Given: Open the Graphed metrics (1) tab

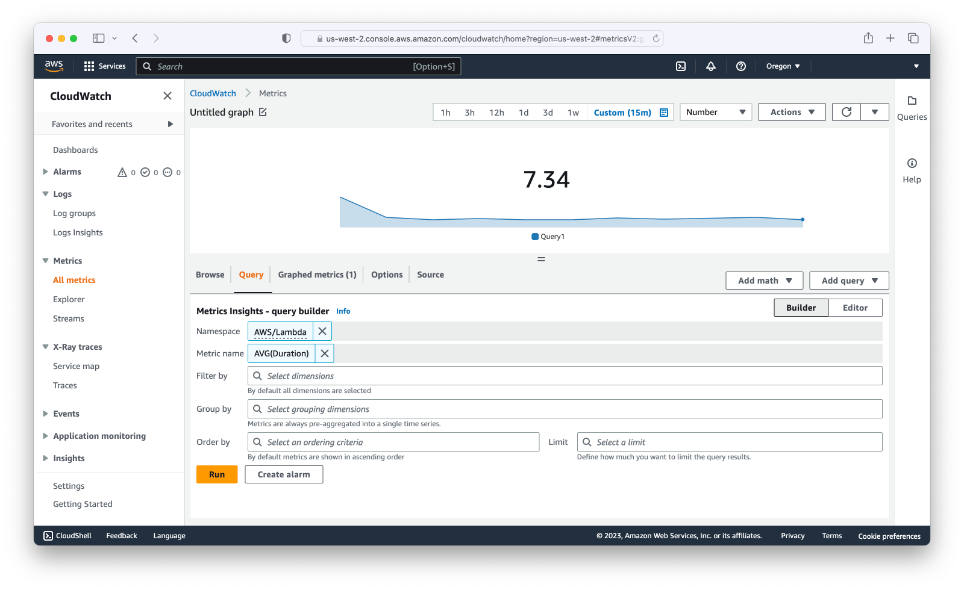Looking at the screenshot, I should (317, 275).
